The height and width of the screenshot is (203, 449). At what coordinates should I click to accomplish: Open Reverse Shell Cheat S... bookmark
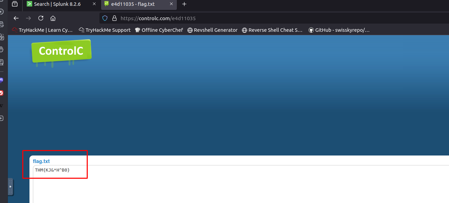[272, 30]
